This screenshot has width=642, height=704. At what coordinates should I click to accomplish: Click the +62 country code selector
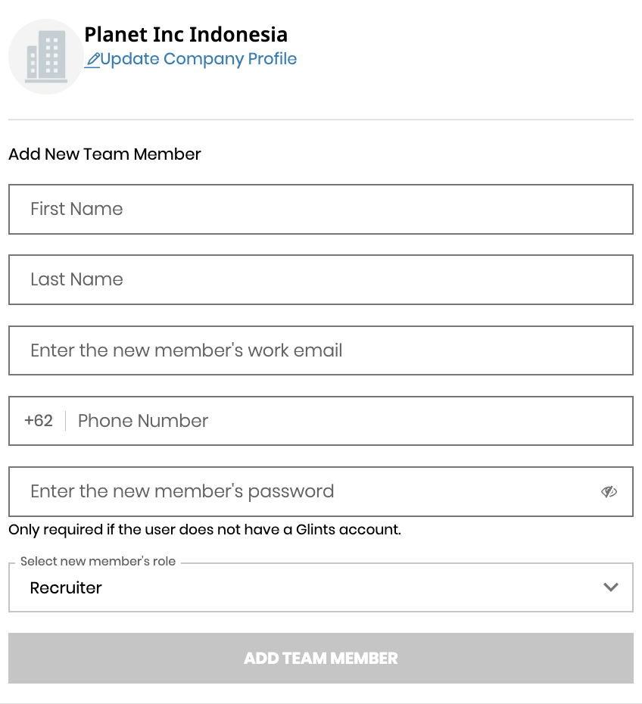click(38, 421)
